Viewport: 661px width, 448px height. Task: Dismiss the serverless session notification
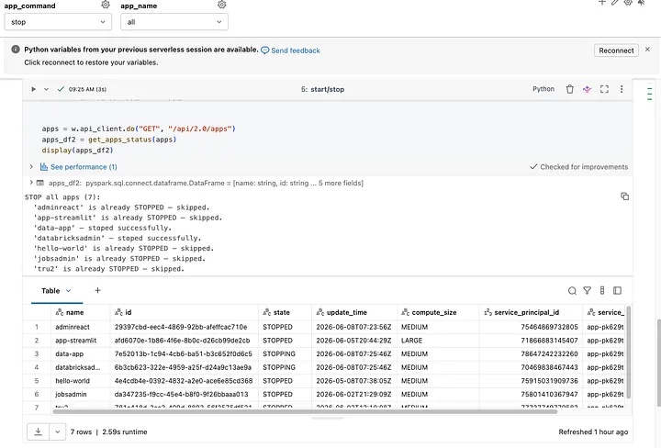647,50
